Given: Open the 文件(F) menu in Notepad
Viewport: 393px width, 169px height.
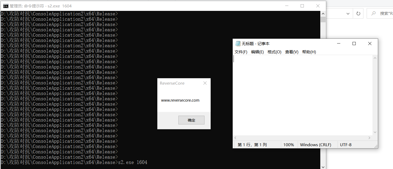Looking at the screenshot, I should point(240,52).
